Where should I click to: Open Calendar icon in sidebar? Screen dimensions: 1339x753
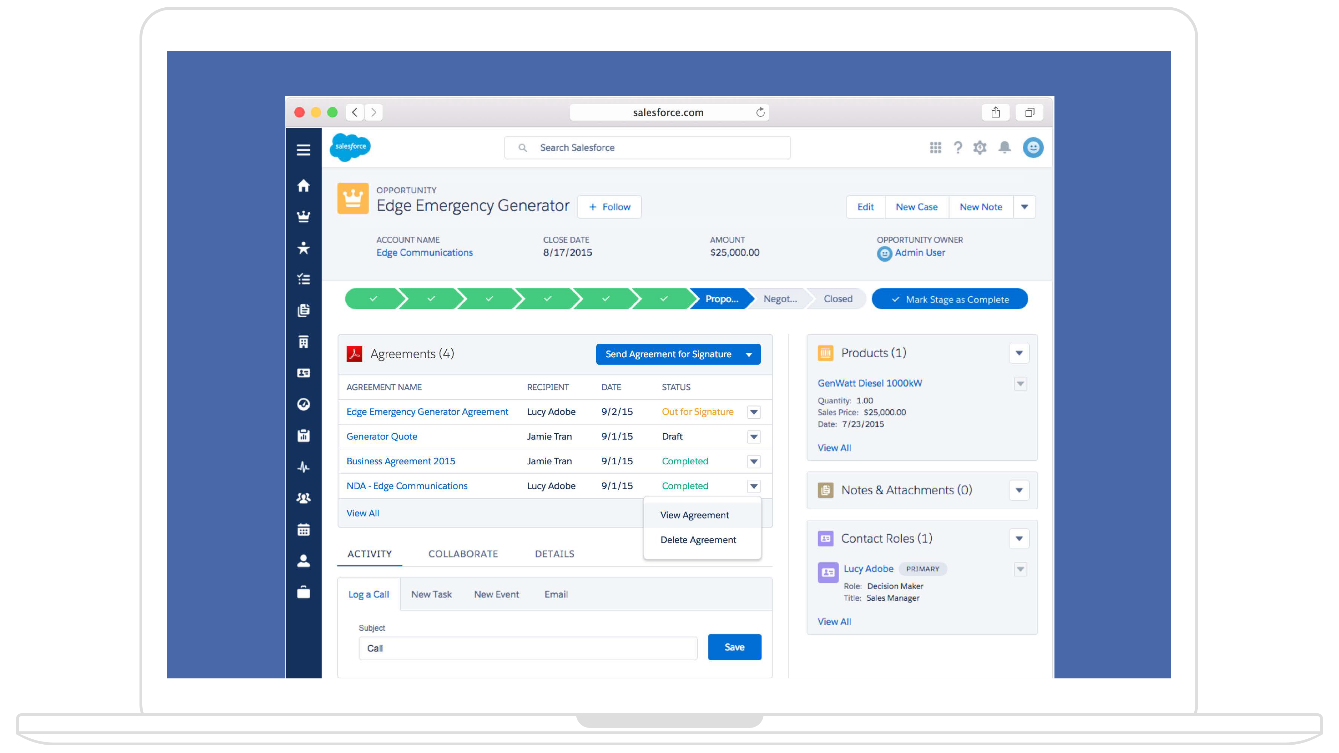[x=304, y=530]
